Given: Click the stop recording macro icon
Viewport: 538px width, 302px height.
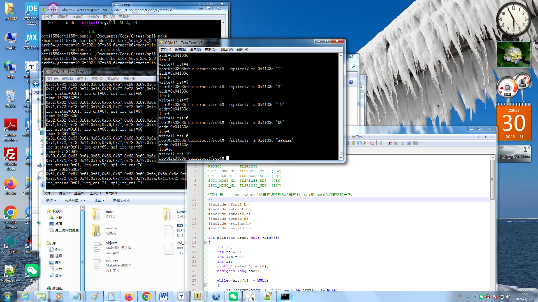Looking at the screenshot, I should [396, 143].
